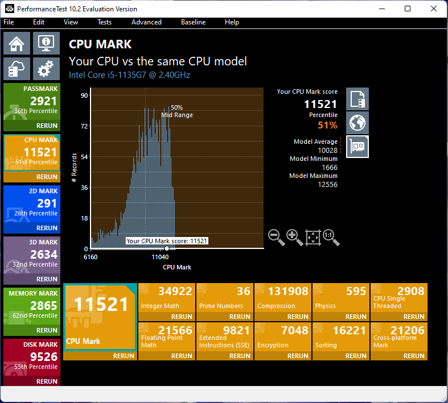Select the Integer Math 34922 tile
Viewport: 448px width, 403px height.
click(167, 297)
